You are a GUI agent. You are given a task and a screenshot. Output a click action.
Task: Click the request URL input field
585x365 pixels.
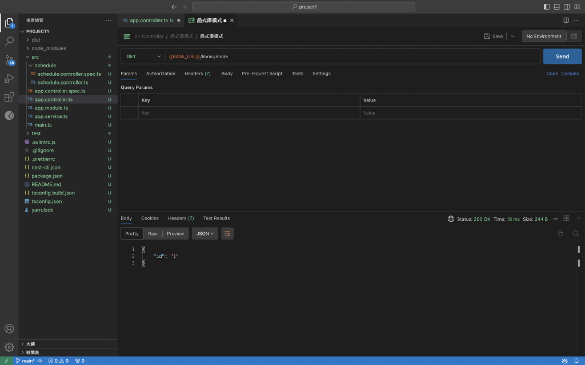coord(352,56)
